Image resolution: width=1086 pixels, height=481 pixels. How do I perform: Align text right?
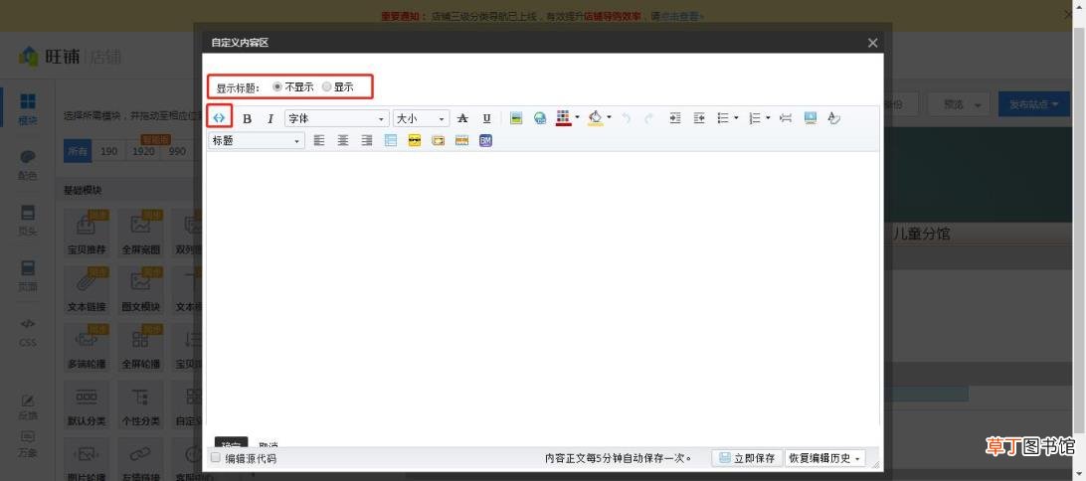(x=366, y=140)
